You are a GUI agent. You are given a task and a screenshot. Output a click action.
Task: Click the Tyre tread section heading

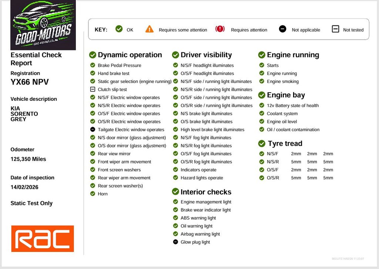285,143
